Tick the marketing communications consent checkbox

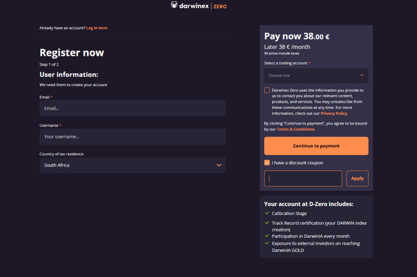267,90
